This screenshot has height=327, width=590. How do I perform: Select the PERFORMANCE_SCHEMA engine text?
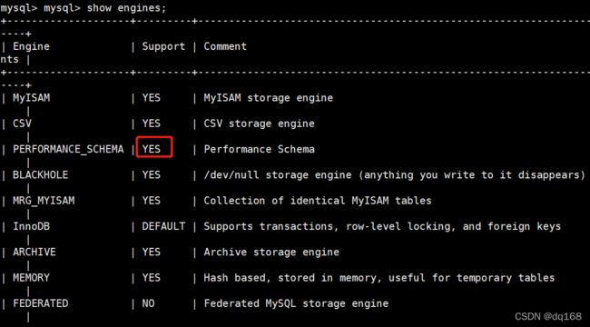click(x=68, y=149)
